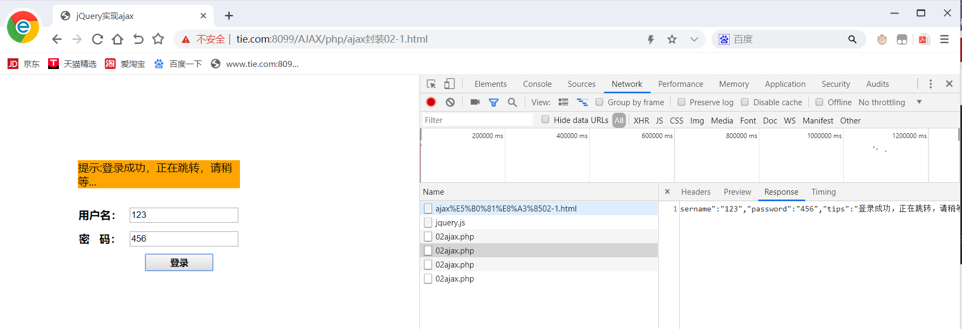Click the 登录 login button
This screenshot has width=962, height=329.
(x=179, y=262)
